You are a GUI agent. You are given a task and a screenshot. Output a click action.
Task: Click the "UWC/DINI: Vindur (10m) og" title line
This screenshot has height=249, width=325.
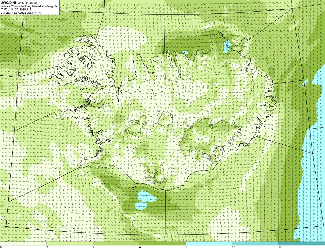[19, 3]
